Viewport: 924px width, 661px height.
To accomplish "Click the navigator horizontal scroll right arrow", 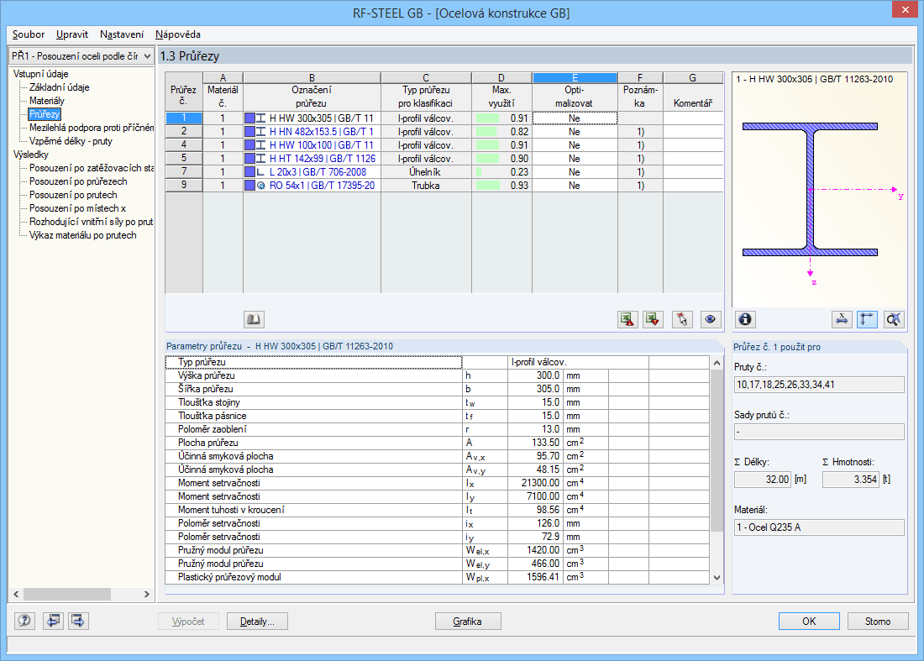I will point(146,595).
